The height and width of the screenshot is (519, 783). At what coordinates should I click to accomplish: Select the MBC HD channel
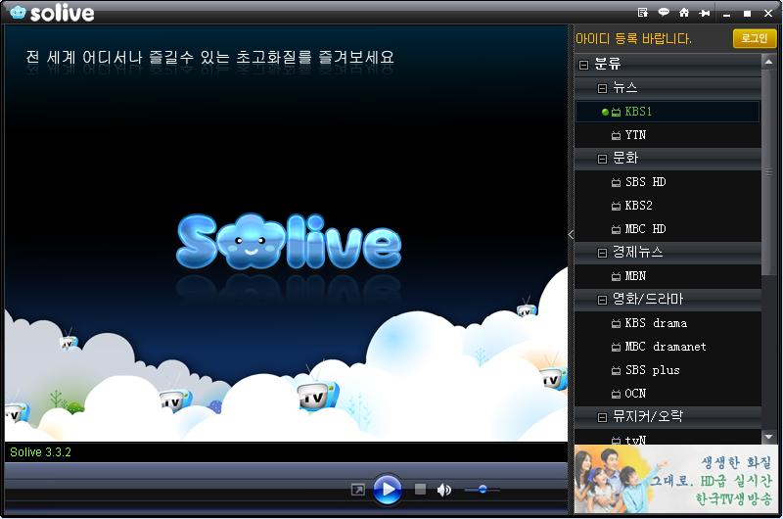pos(668,229)
